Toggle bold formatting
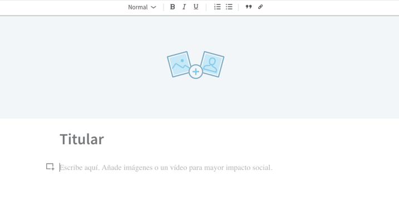 173,7
